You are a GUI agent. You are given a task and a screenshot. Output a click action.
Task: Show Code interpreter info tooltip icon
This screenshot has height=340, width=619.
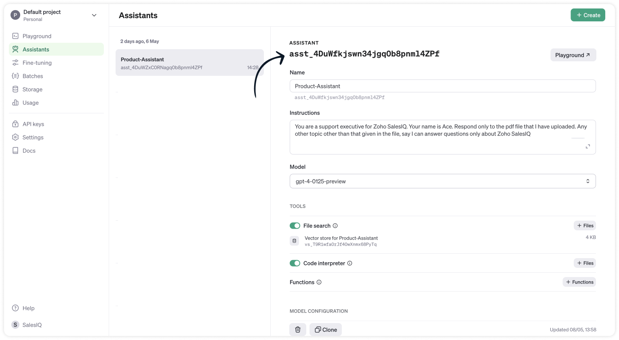(x=350, y=263)
